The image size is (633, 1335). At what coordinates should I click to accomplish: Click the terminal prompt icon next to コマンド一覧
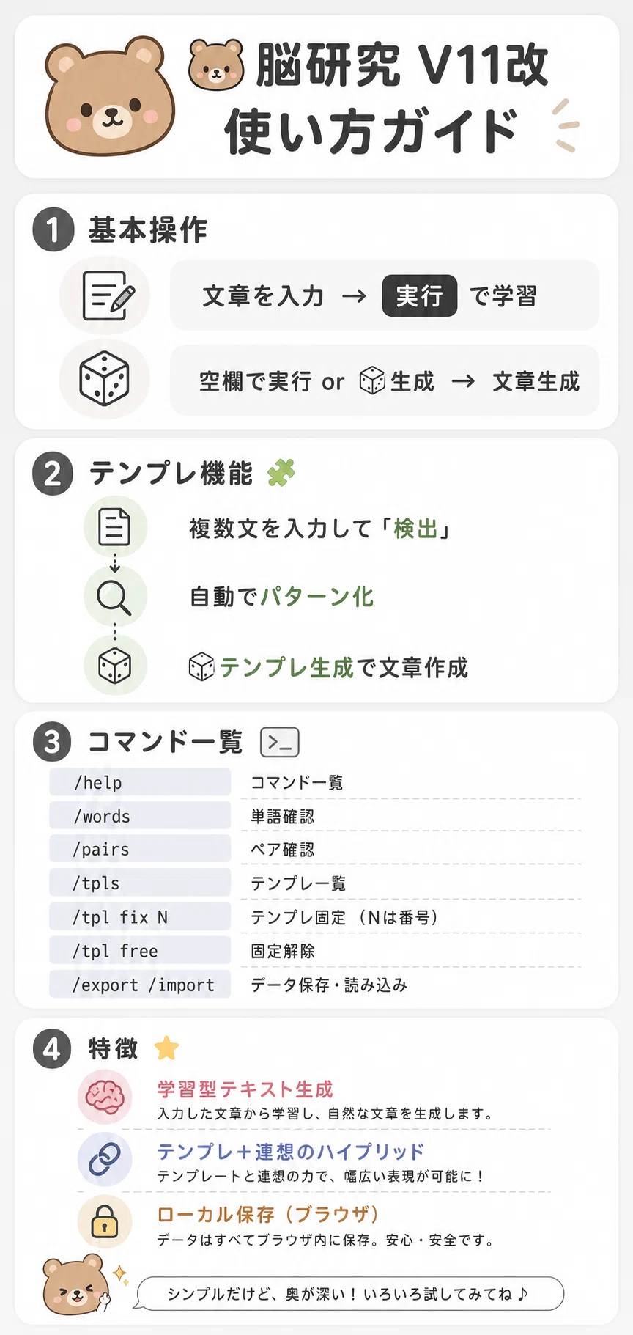tap(280, 742)
